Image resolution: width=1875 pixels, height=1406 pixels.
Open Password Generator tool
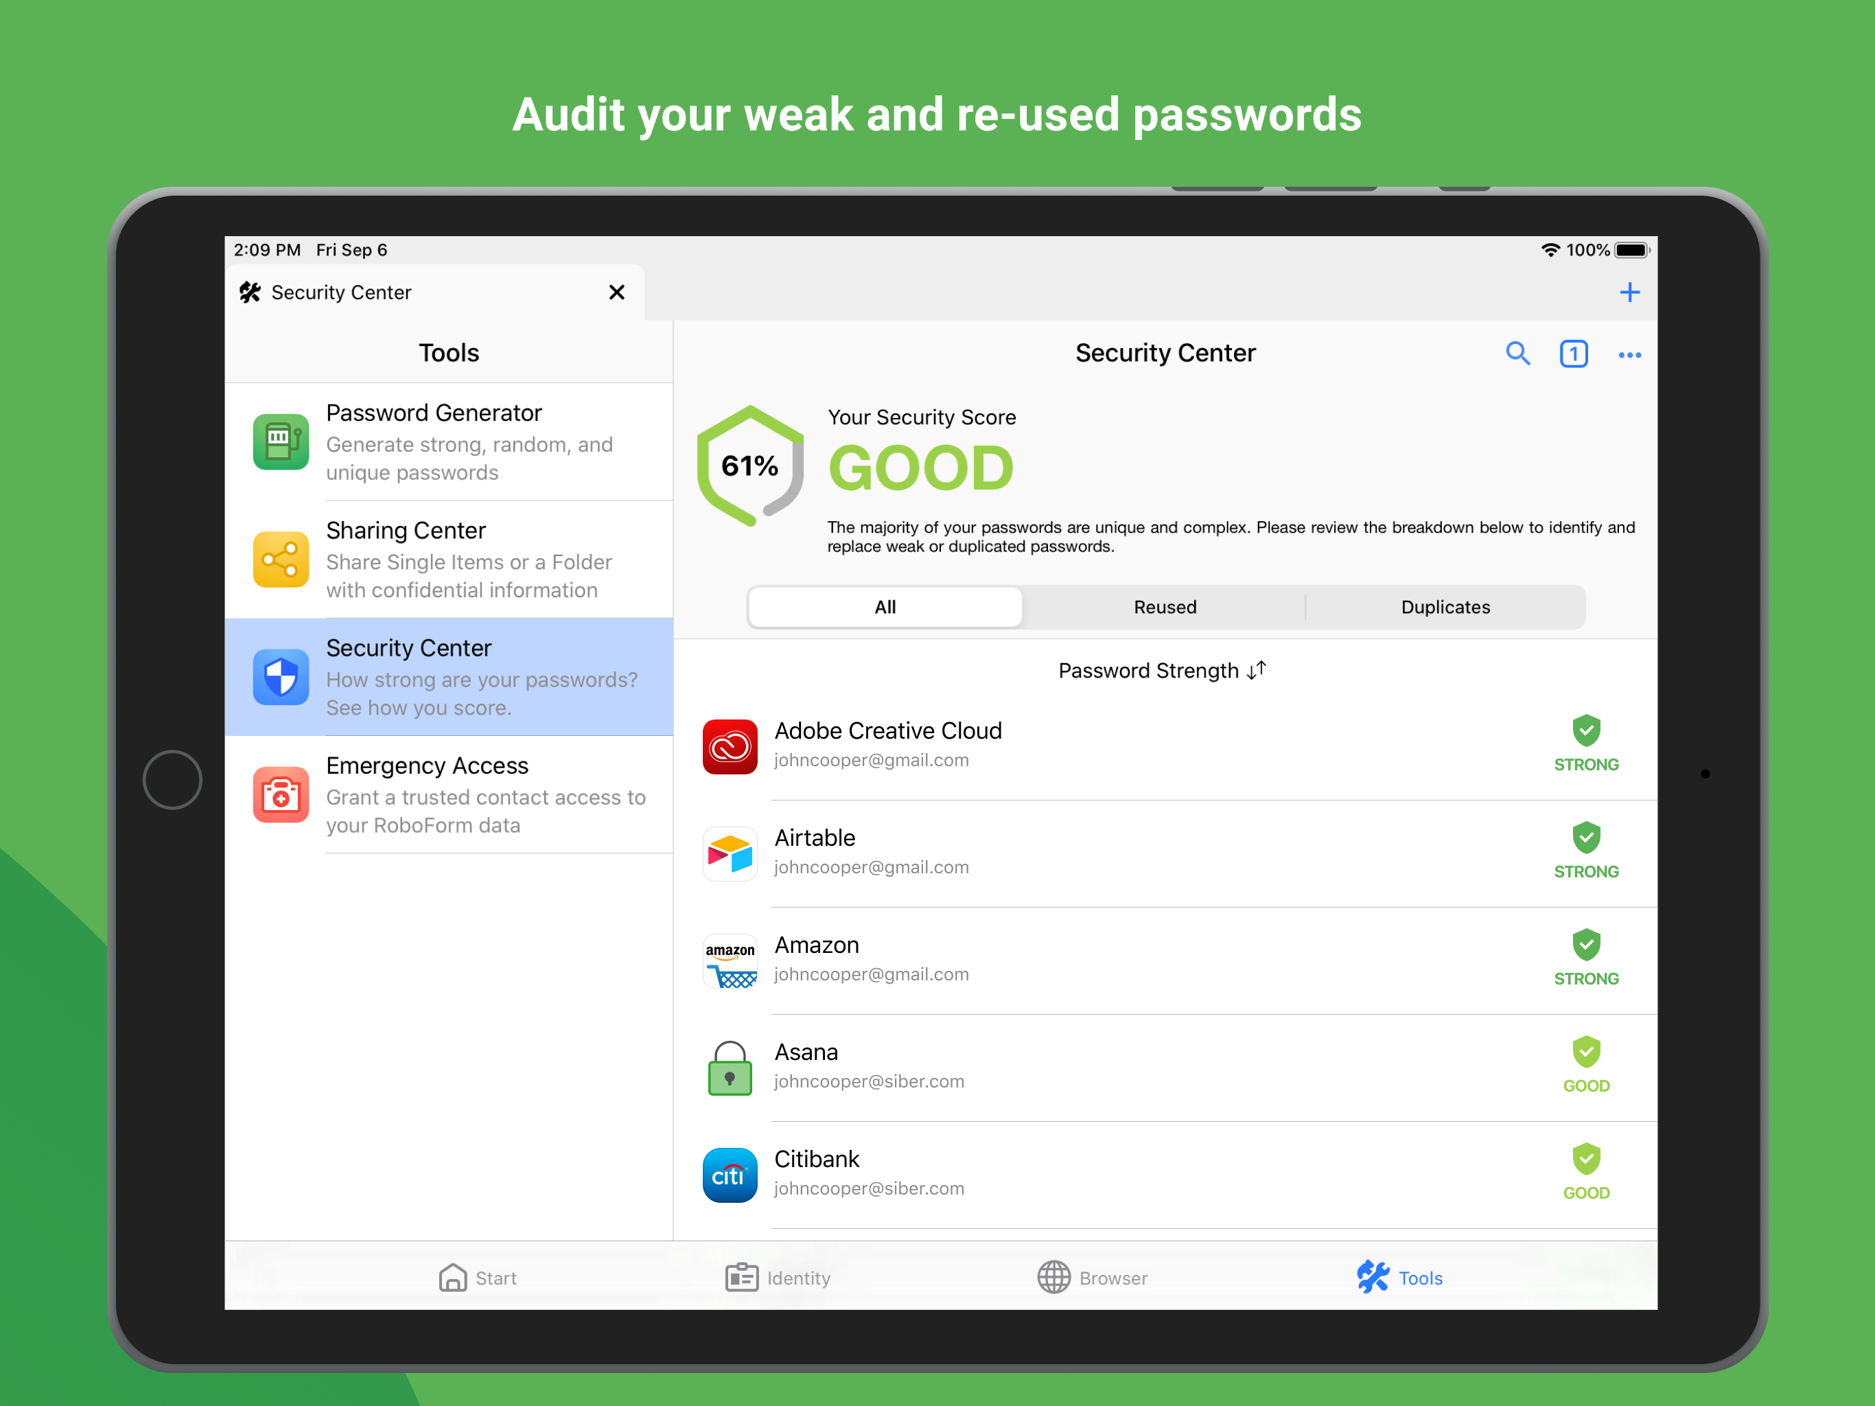tap(450, 442)
